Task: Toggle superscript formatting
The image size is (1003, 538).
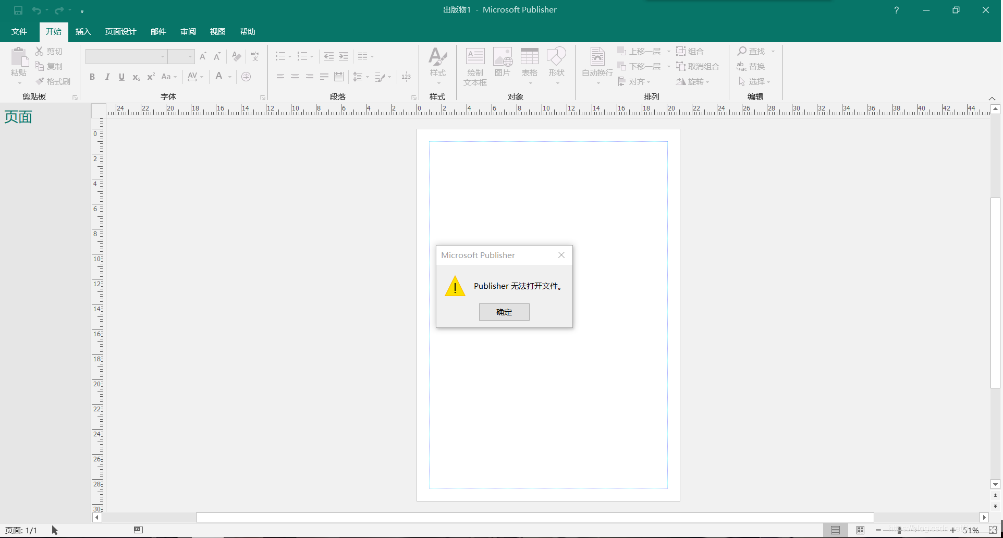Action: [x=151, y=77]
